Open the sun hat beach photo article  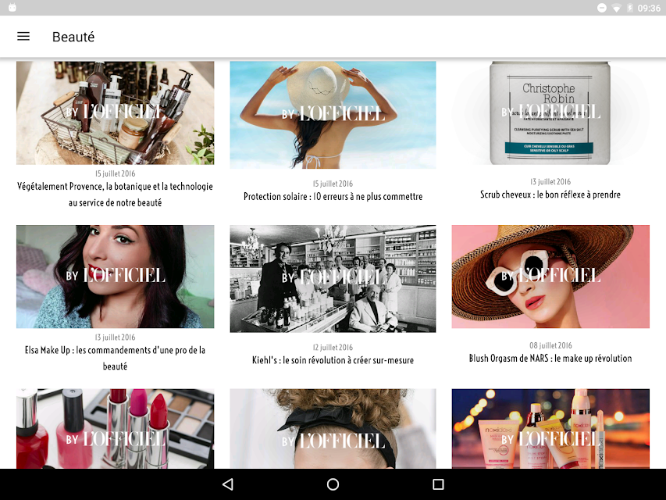coord(333,115)
